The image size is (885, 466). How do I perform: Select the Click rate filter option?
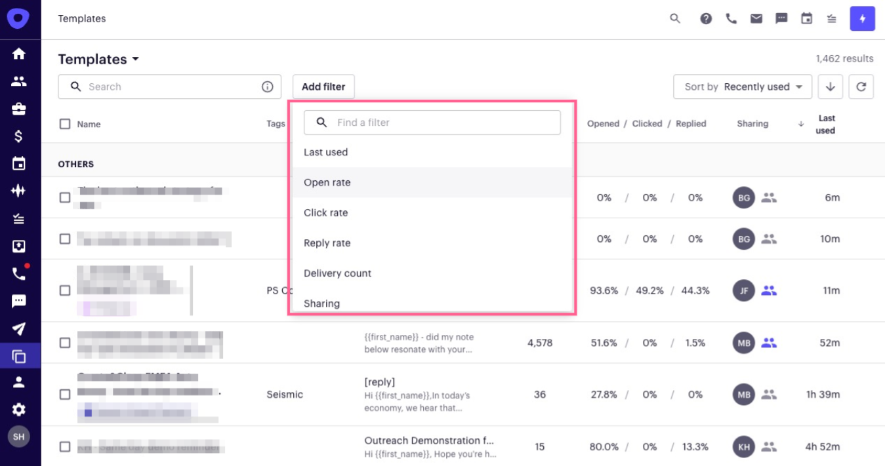click(432, 212)
